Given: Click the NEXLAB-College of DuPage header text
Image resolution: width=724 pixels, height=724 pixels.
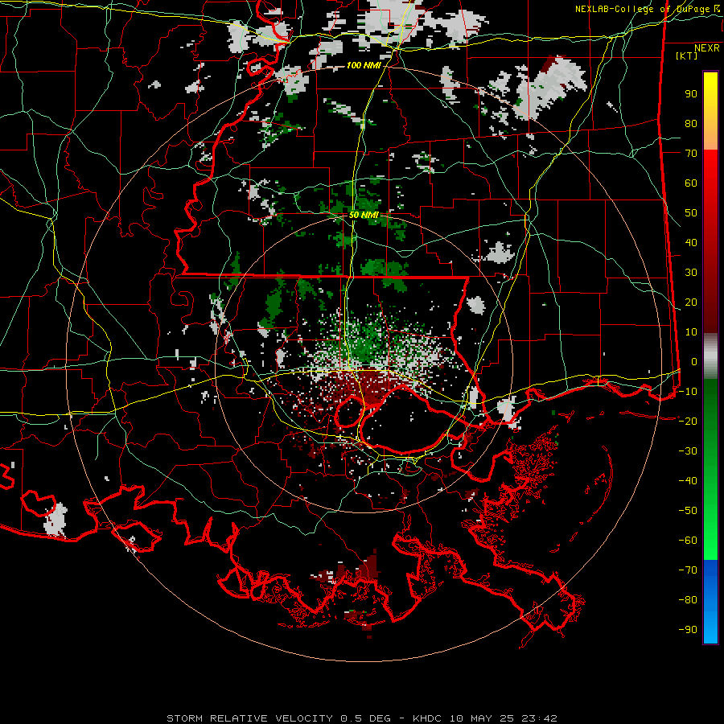Looking at the screenshot, I should tap(647, 9).
